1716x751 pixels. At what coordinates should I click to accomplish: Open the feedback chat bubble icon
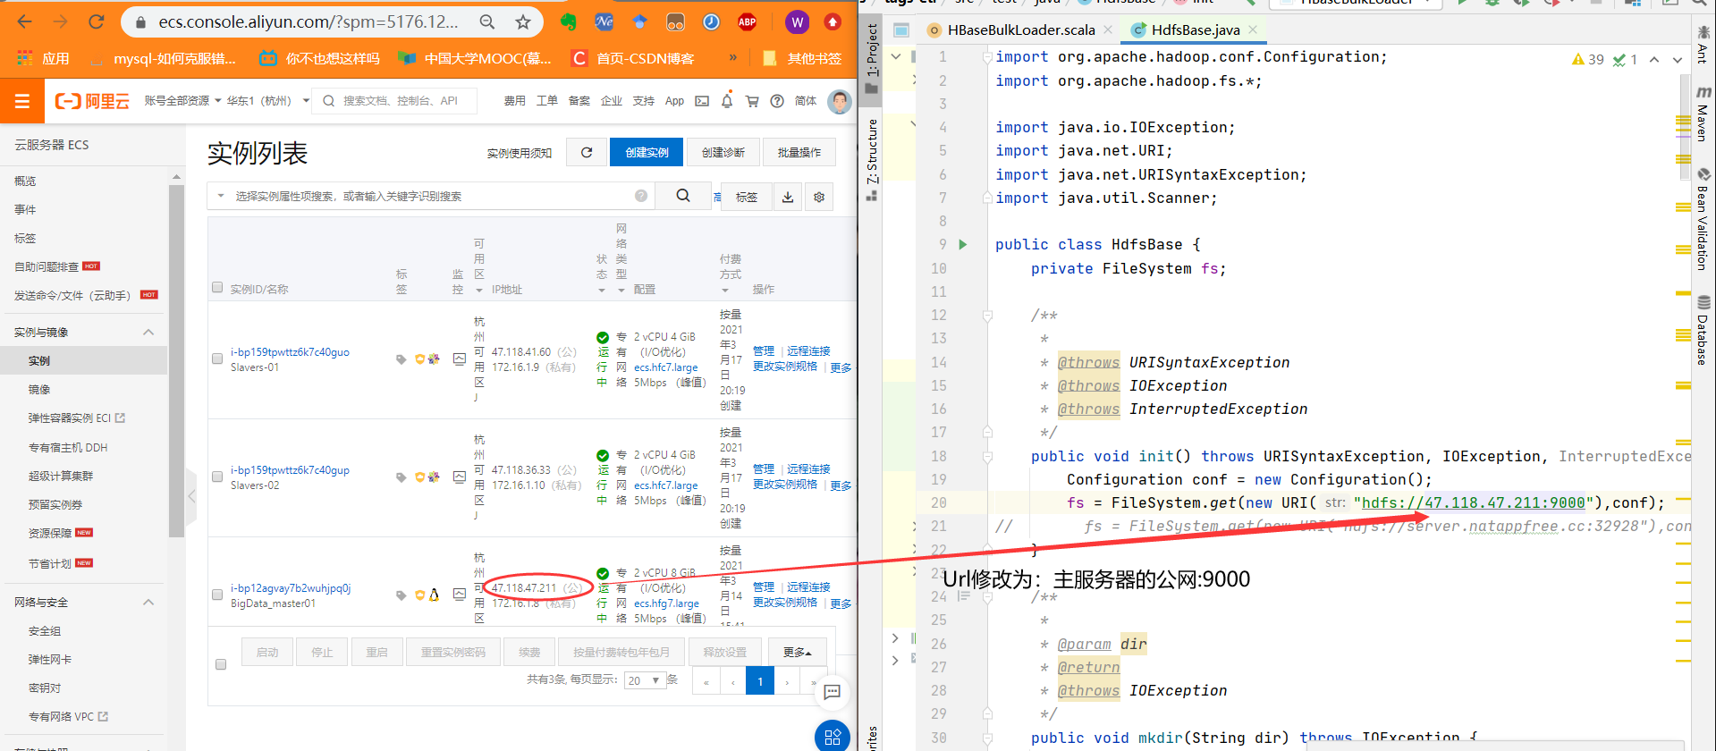(833, 691)
